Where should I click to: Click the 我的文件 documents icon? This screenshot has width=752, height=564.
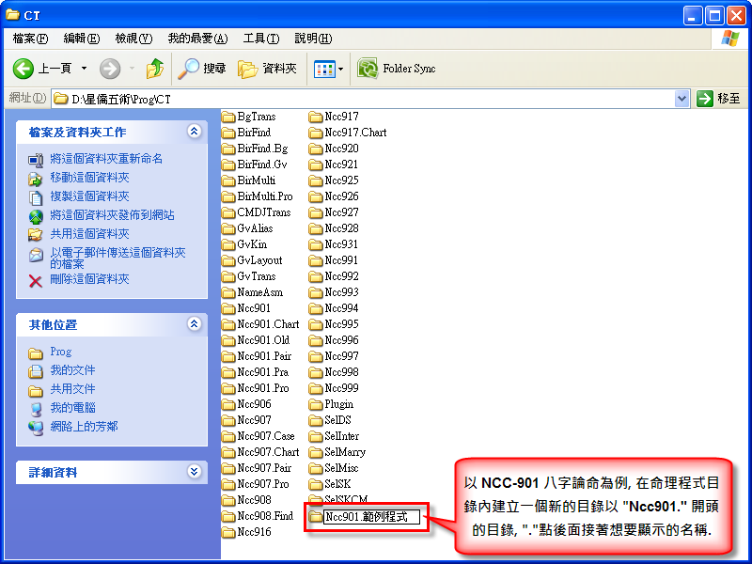coord(36,371)
